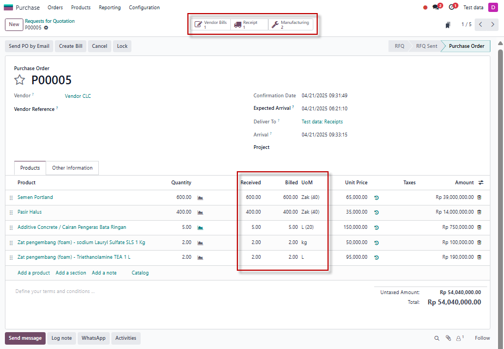The width and height of the screenshot is (504, 349).
Task: Open the conversations chat icon
Action: 437,7
